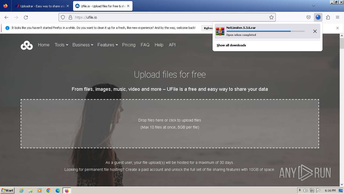Click the info icon in notification bar
Viewport: 344px width, 194px height.
[7, 28]
